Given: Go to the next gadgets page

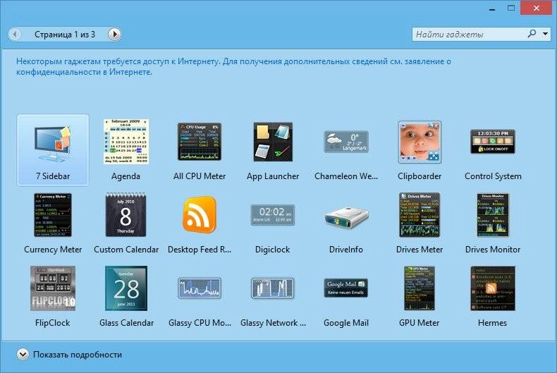Looking at the screenshot, I should (x=114, y=35).
